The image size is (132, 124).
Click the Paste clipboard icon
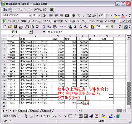point(55,27)
